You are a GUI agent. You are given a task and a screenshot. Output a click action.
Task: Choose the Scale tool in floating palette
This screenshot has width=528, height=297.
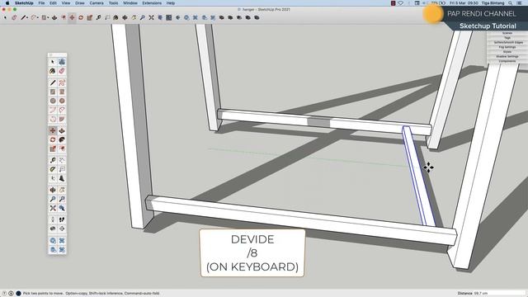(53, 148)
